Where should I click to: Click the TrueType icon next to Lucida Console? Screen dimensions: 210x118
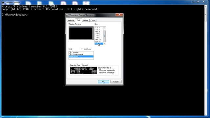71,55
